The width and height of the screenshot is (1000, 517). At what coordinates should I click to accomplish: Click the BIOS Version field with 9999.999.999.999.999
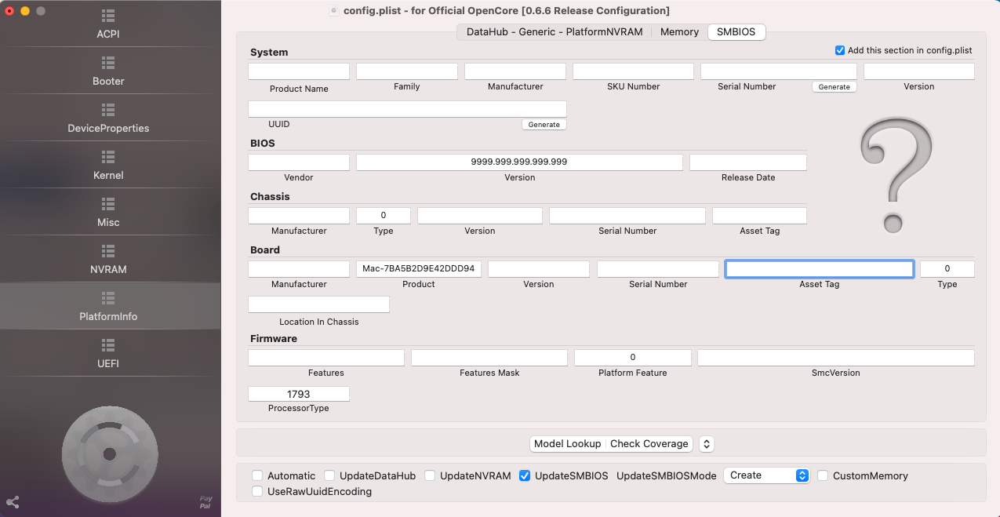(x=519, y=162)
